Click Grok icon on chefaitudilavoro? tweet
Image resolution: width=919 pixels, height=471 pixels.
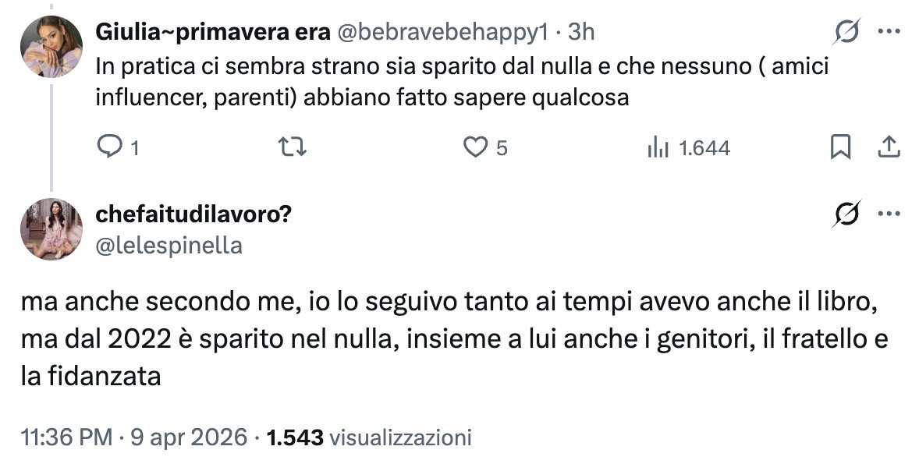(848, 214)
